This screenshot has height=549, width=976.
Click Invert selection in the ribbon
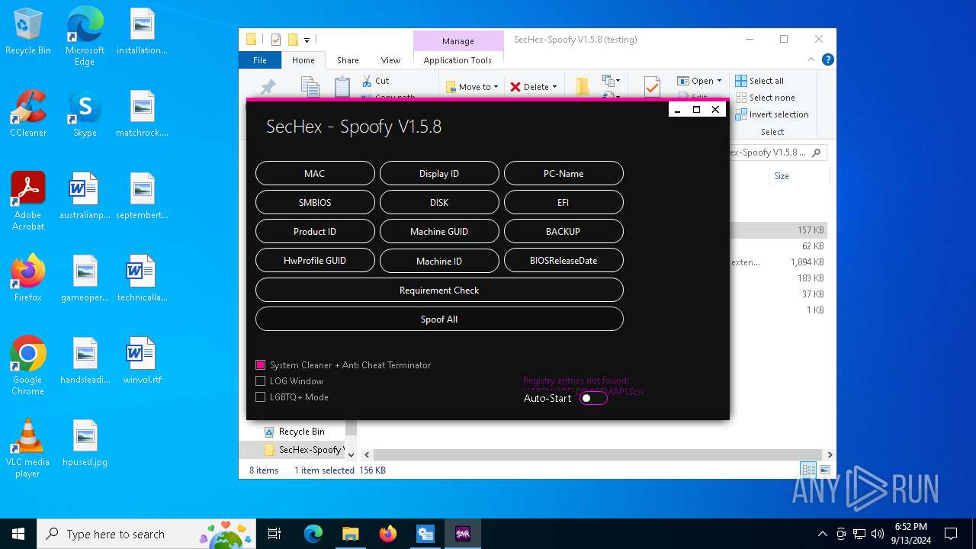coord(772,114)
